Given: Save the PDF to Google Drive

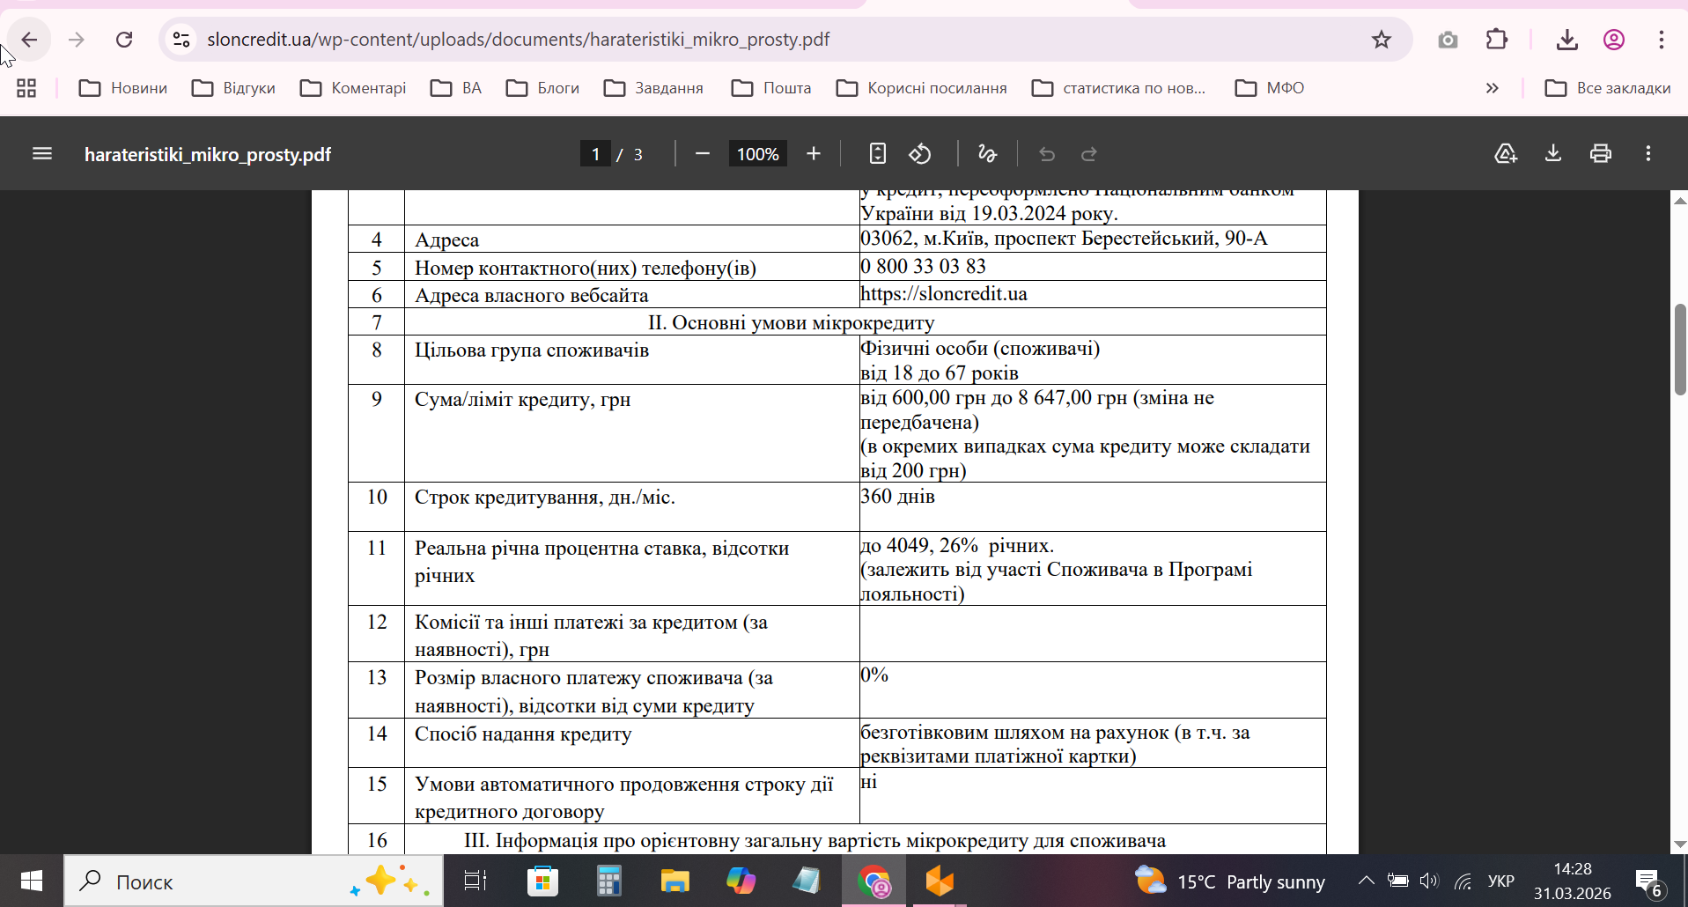Looking at the screenshot, I should click(1506, 154).
